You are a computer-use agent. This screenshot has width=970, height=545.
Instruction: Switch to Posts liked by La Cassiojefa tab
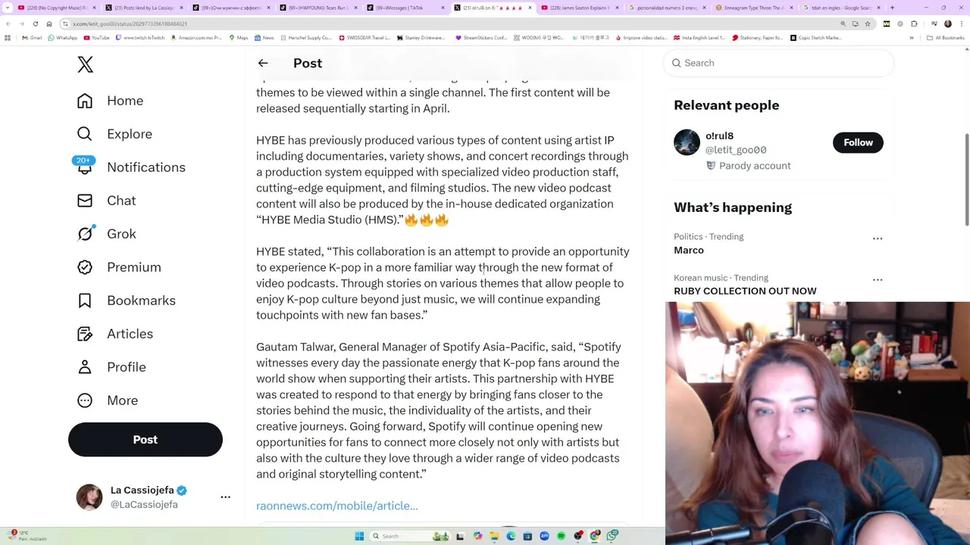[x=144, y=8]
